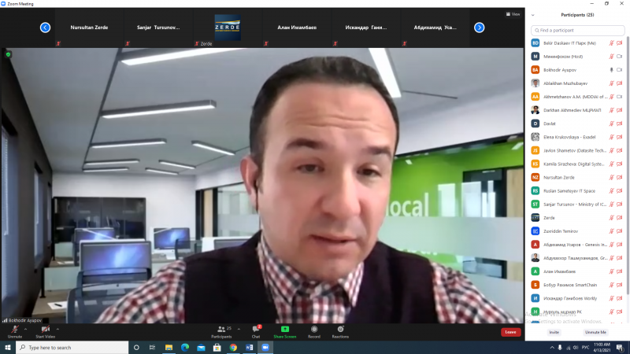The height and width of the screenshot is (354, 630).
Task: Click Invite button in Participants panel
Action: 554,332
